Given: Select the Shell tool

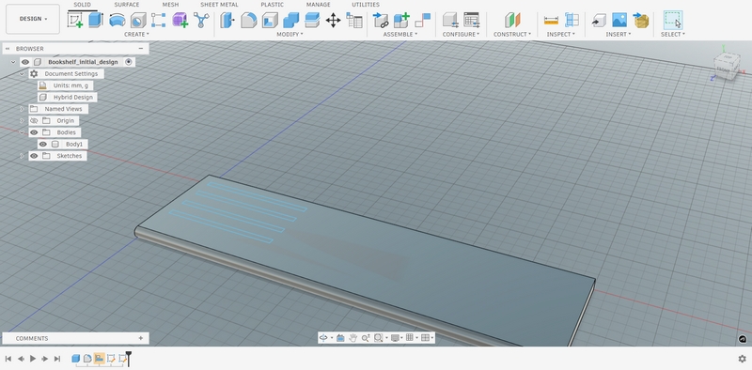Looking at the screenshot, I should point(270,20).
